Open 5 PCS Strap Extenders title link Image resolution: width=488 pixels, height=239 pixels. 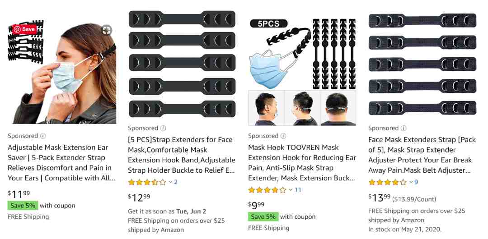click(182, 155)
